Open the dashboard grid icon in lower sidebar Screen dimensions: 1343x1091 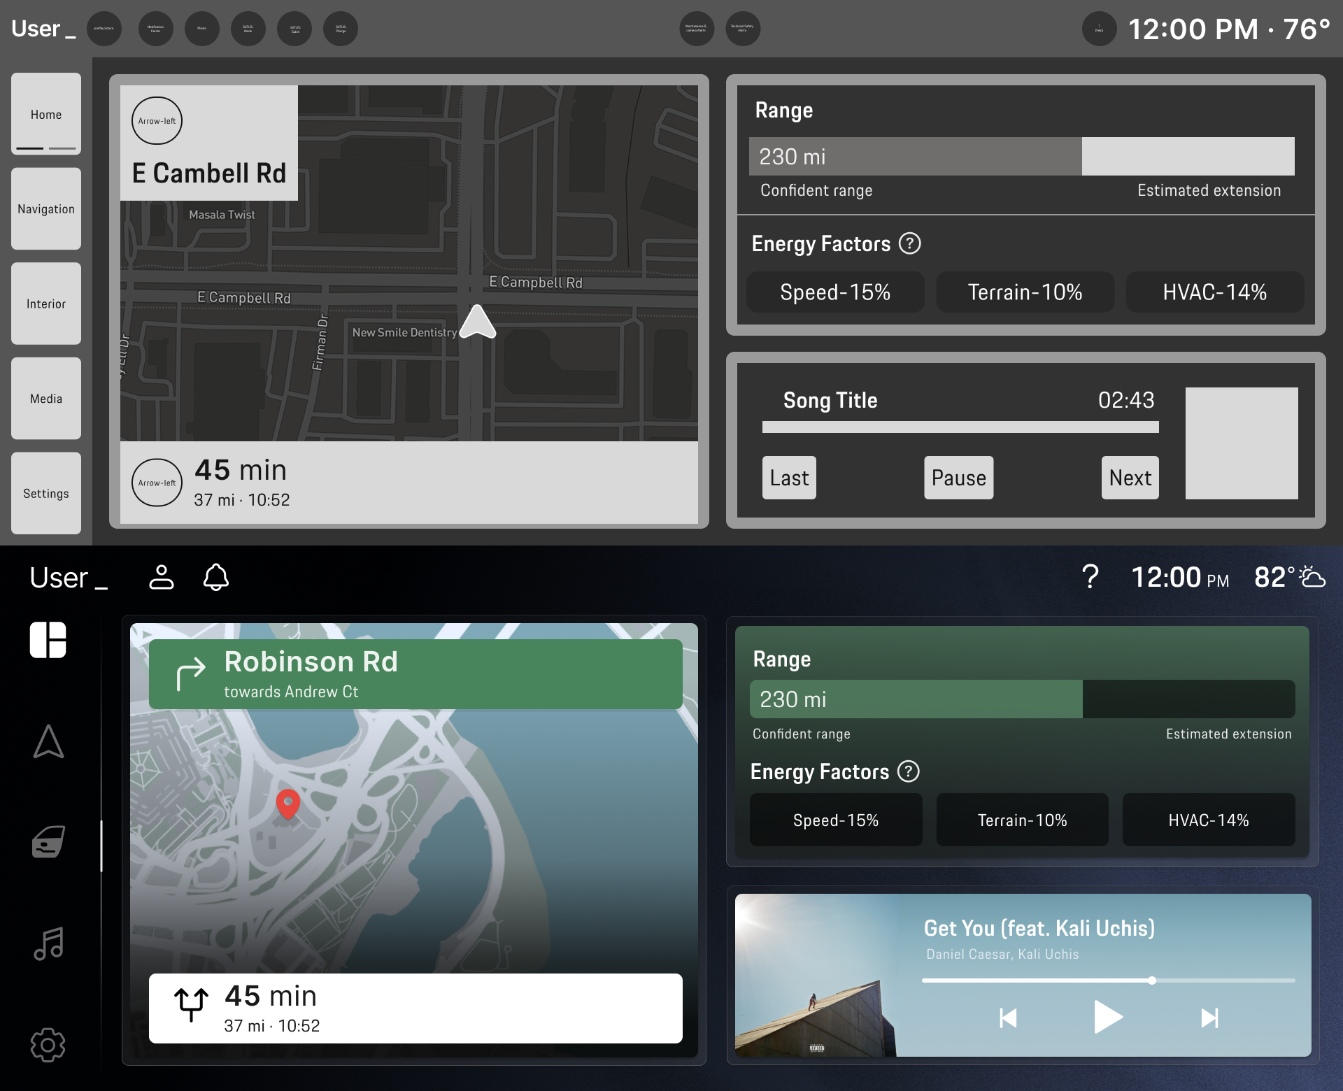coord(48,640)
